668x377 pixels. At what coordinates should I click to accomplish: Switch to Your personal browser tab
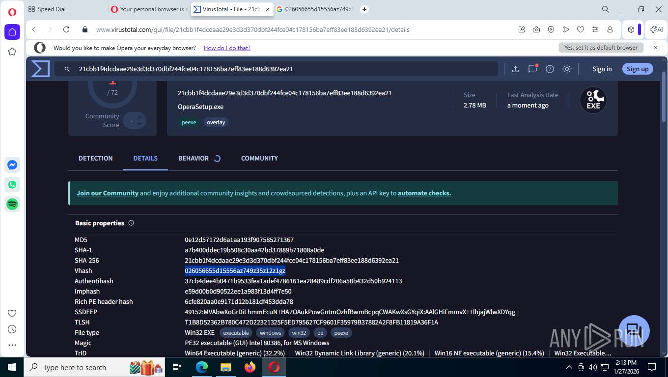149,9
